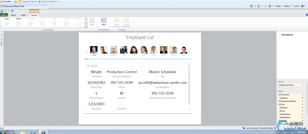The height and width of the screenshot is (134, 308).
Task: Select the Bar chart visualization icon
Action: pyautogui.click(x=43, y=23)
